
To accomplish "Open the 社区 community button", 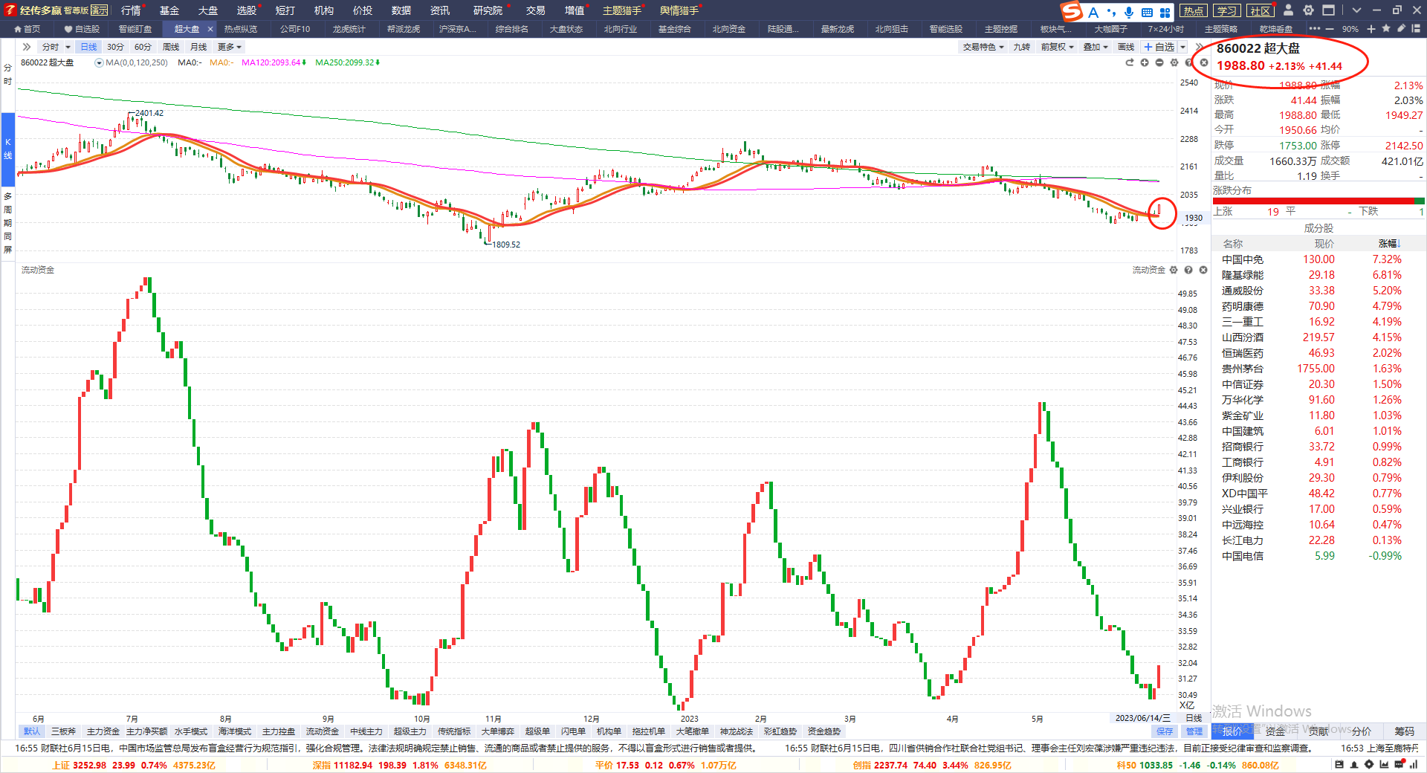I will [x=1261, y=10].
